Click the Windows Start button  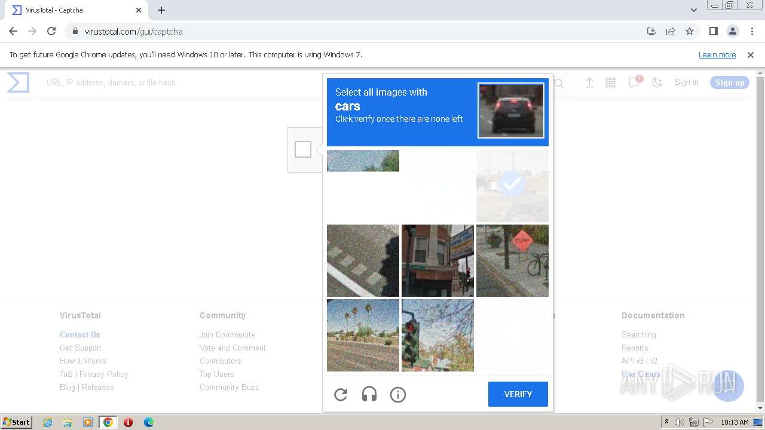(x=17, y=422)
